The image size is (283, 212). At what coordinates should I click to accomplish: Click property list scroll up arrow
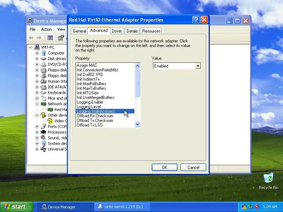pyautogui.click(x=137, y=66)
